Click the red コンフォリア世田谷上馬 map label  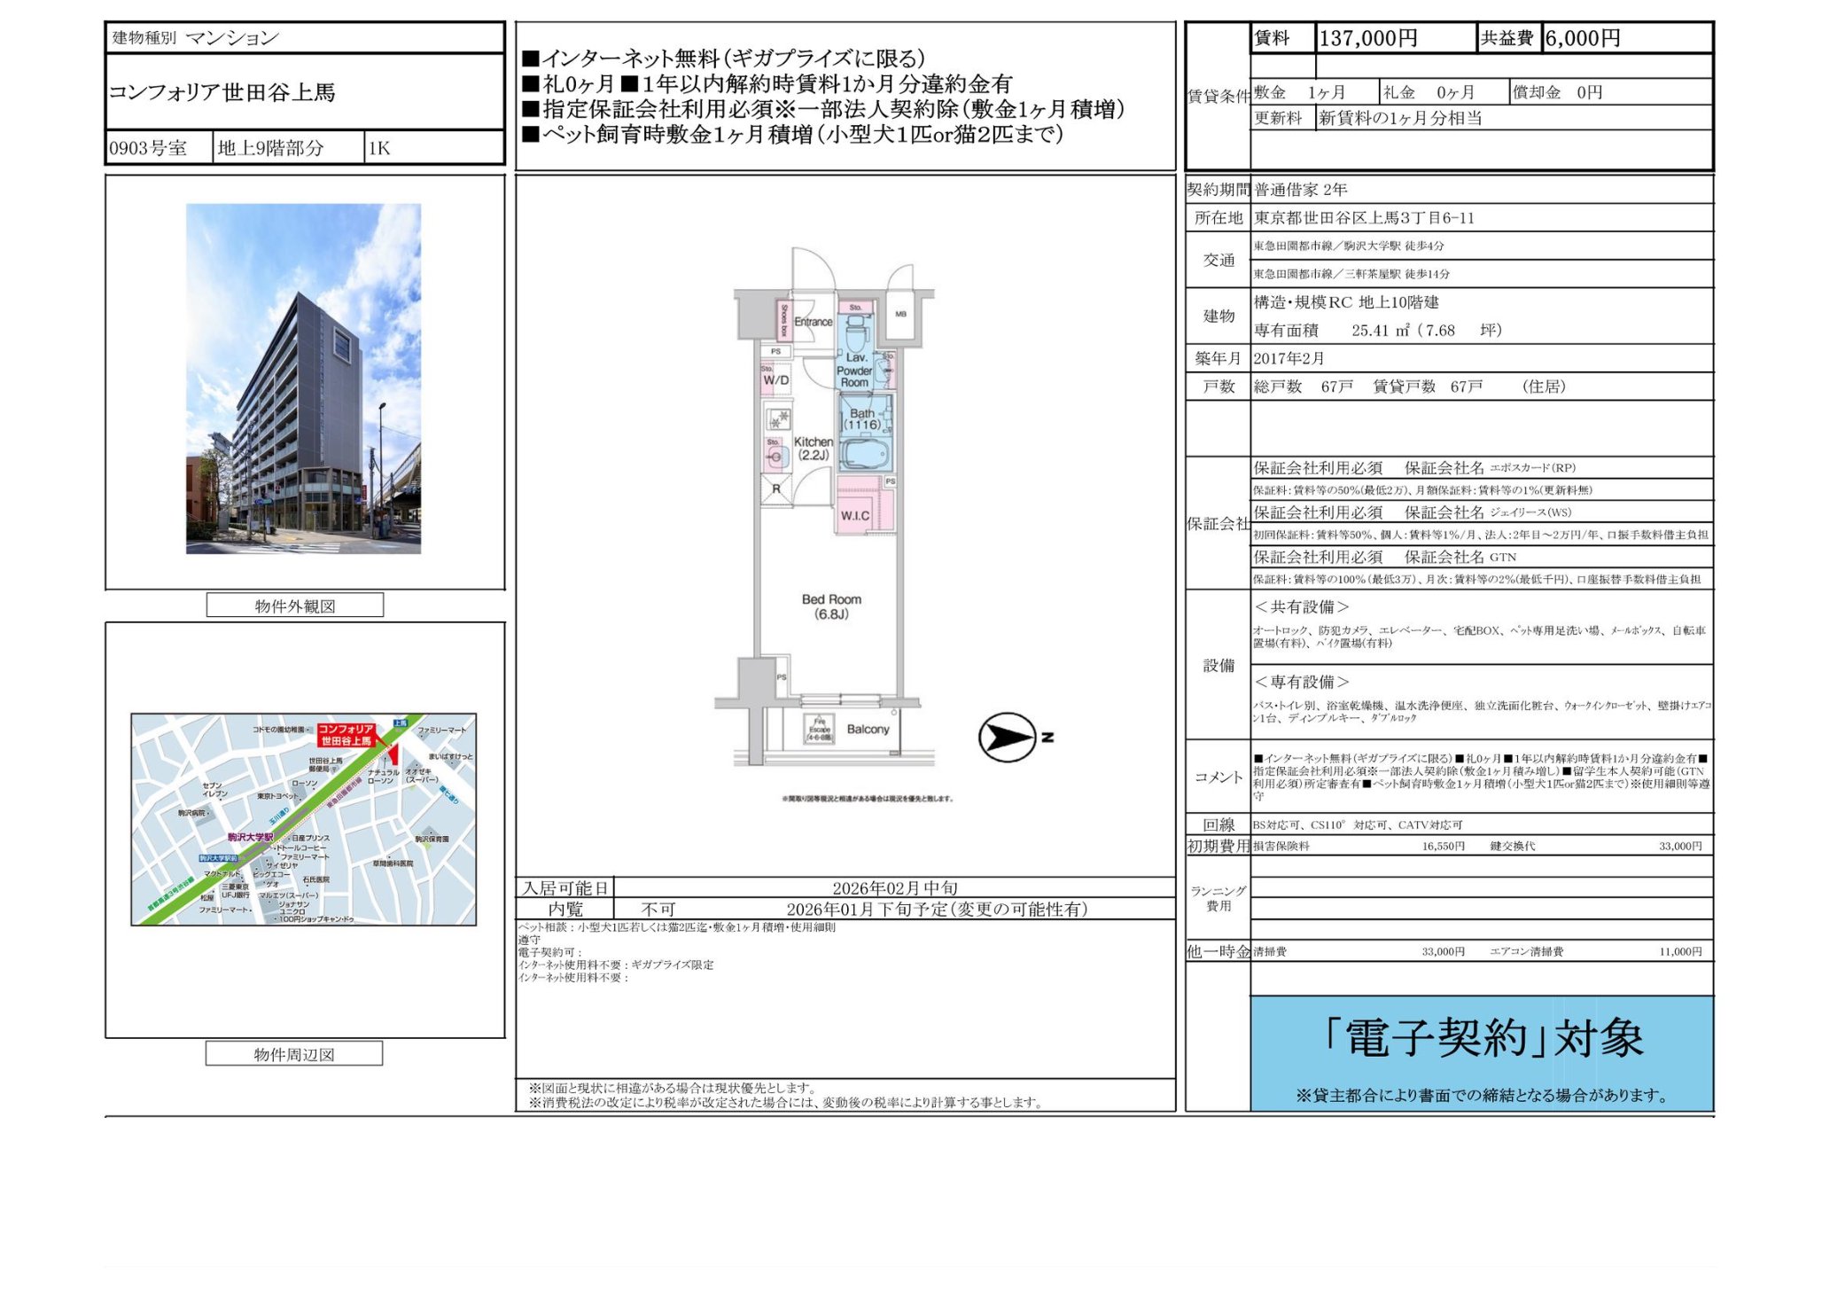[x=346, y=735]
